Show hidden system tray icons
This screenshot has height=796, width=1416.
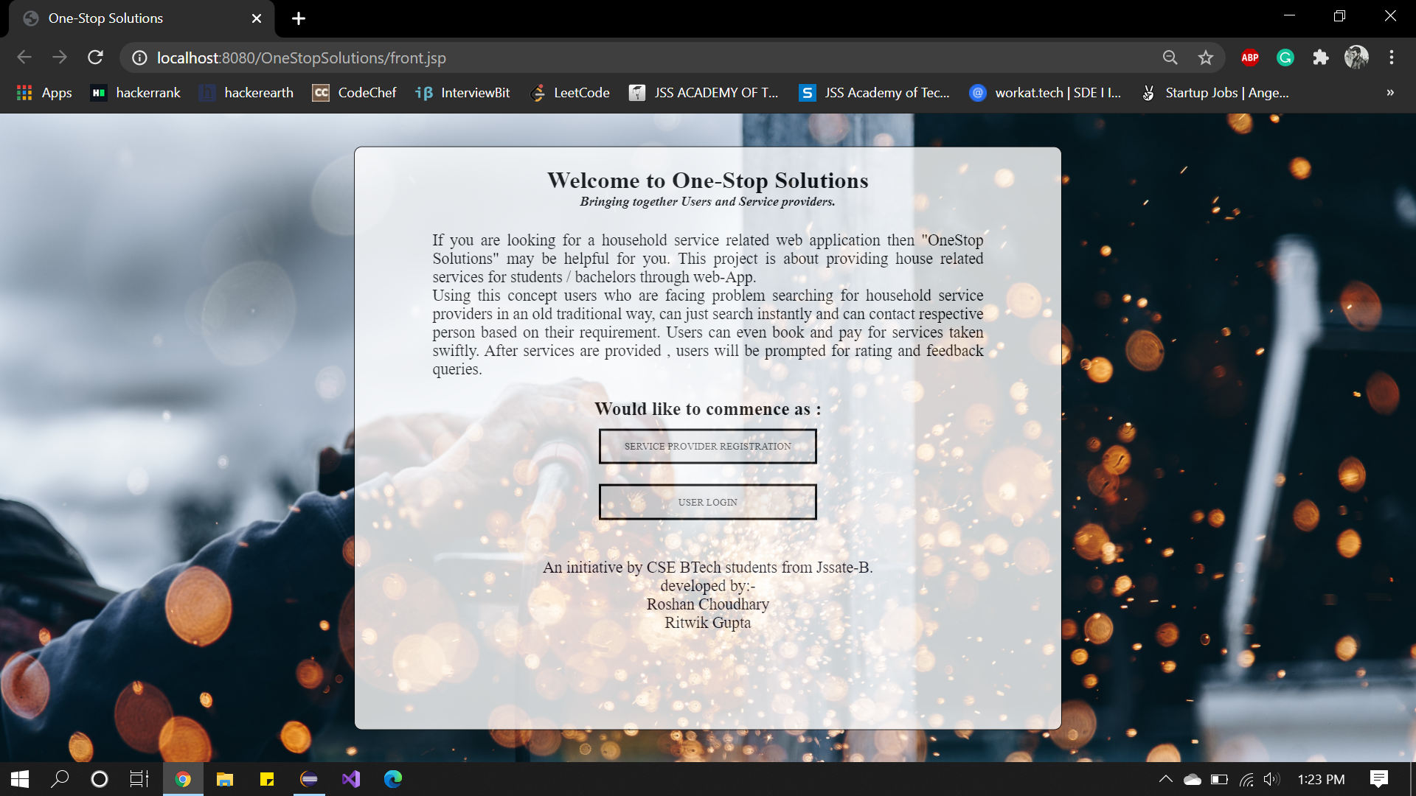(x=1166, y=779)
